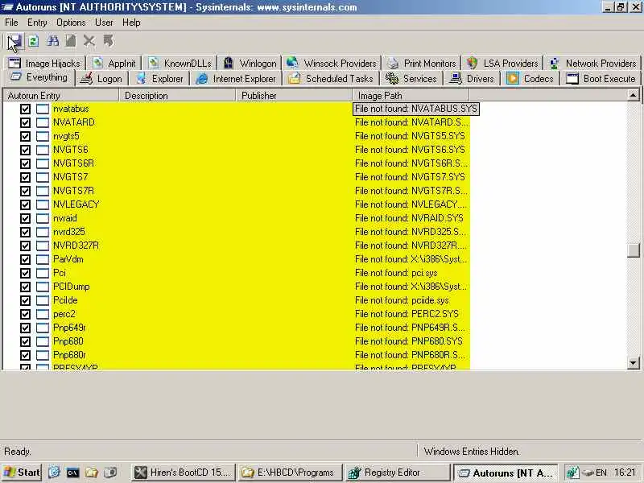Image resolution: width=644 pixels, height=483 pixels.
Task: Switch to Registry Editor taskbar window
Action: (x=398, y=473)
